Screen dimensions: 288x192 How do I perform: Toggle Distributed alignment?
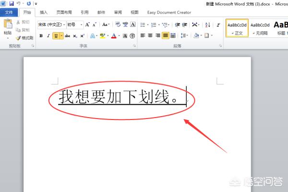pyautogui.click(x=173, y=35)
